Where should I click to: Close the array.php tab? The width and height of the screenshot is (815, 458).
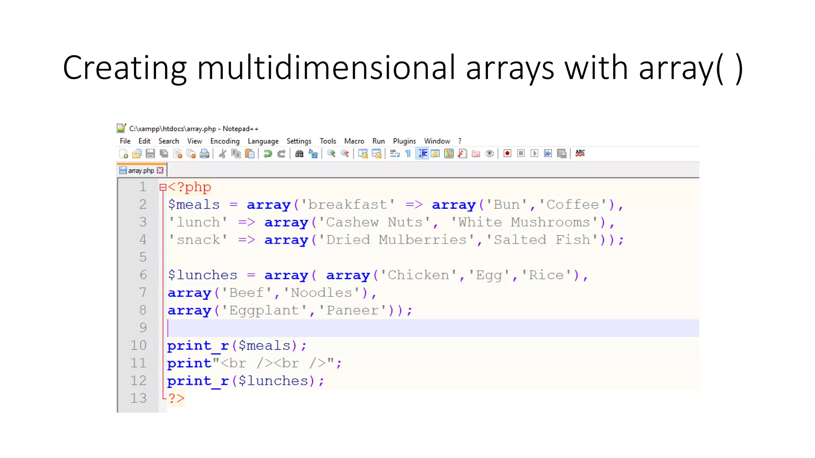coord(160,171)
